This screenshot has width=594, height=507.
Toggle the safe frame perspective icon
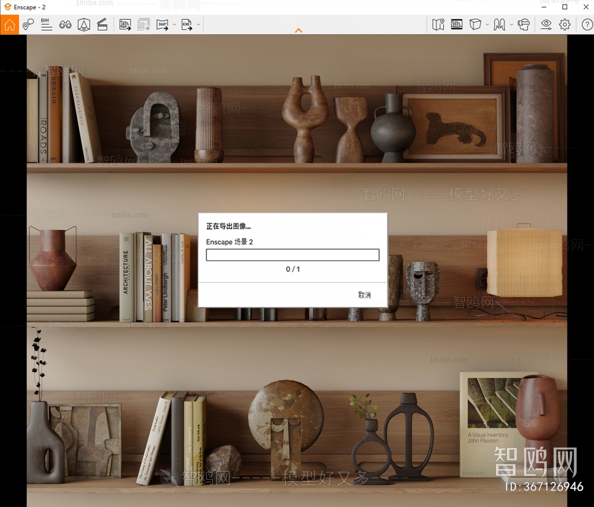tap(84, 25)
